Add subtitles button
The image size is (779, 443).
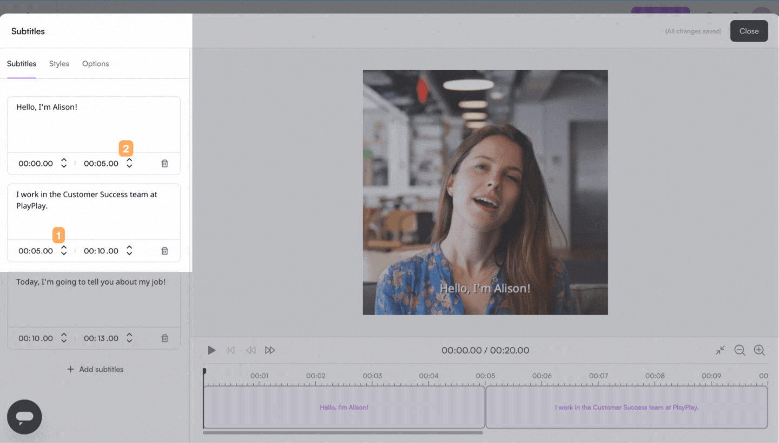(x=95, y=370)
